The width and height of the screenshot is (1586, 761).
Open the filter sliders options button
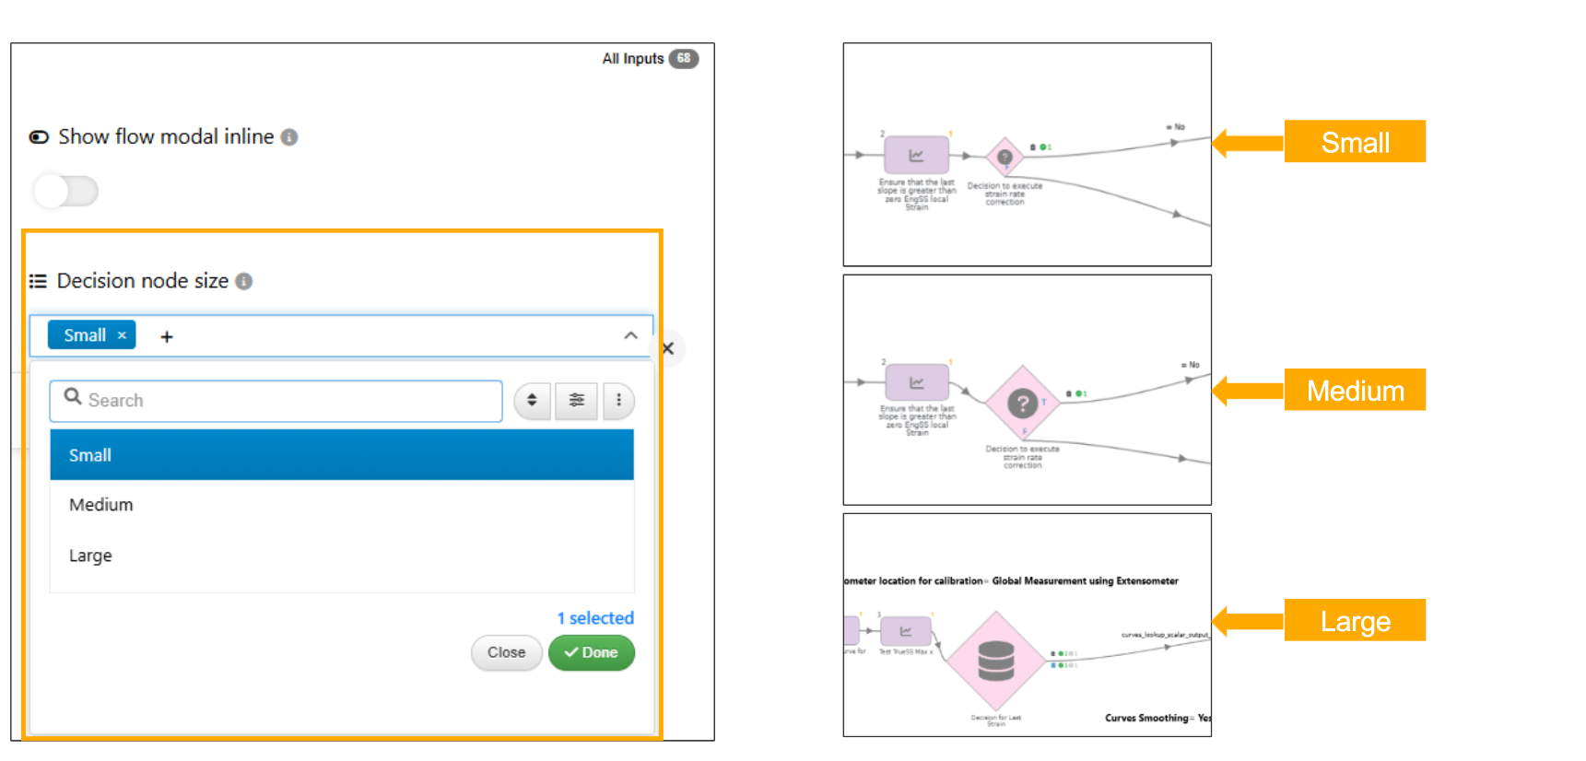click(576, 401)
